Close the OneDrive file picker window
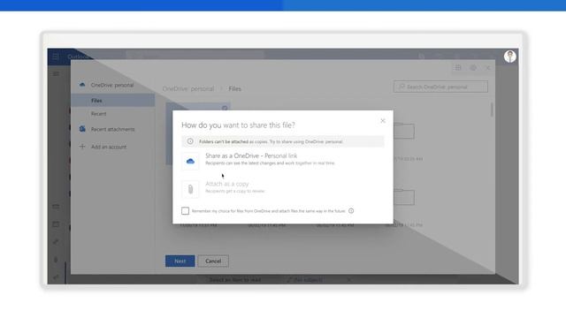 (x=488, y=67)
